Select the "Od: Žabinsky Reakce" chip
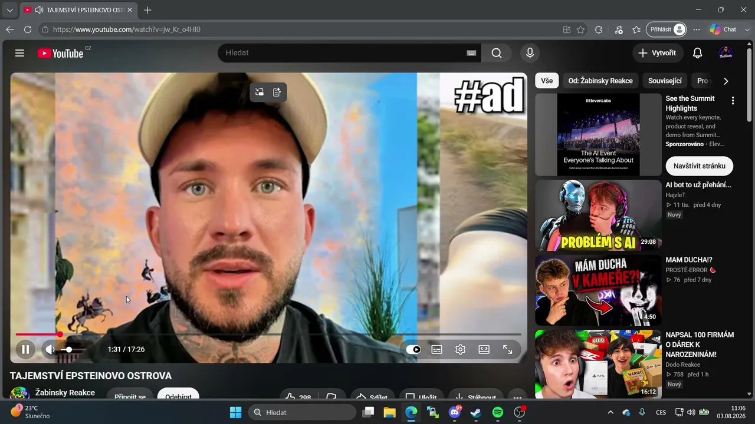The width and height of the screenshot is (755, 424). click(600, 81)
